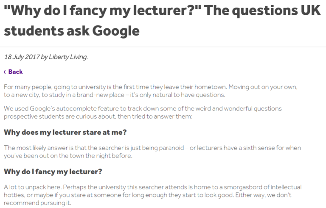Click the word 'Google' in the title
Image resolution: width=326 pixels, height=208 pixels.
[x=115, y=31]
